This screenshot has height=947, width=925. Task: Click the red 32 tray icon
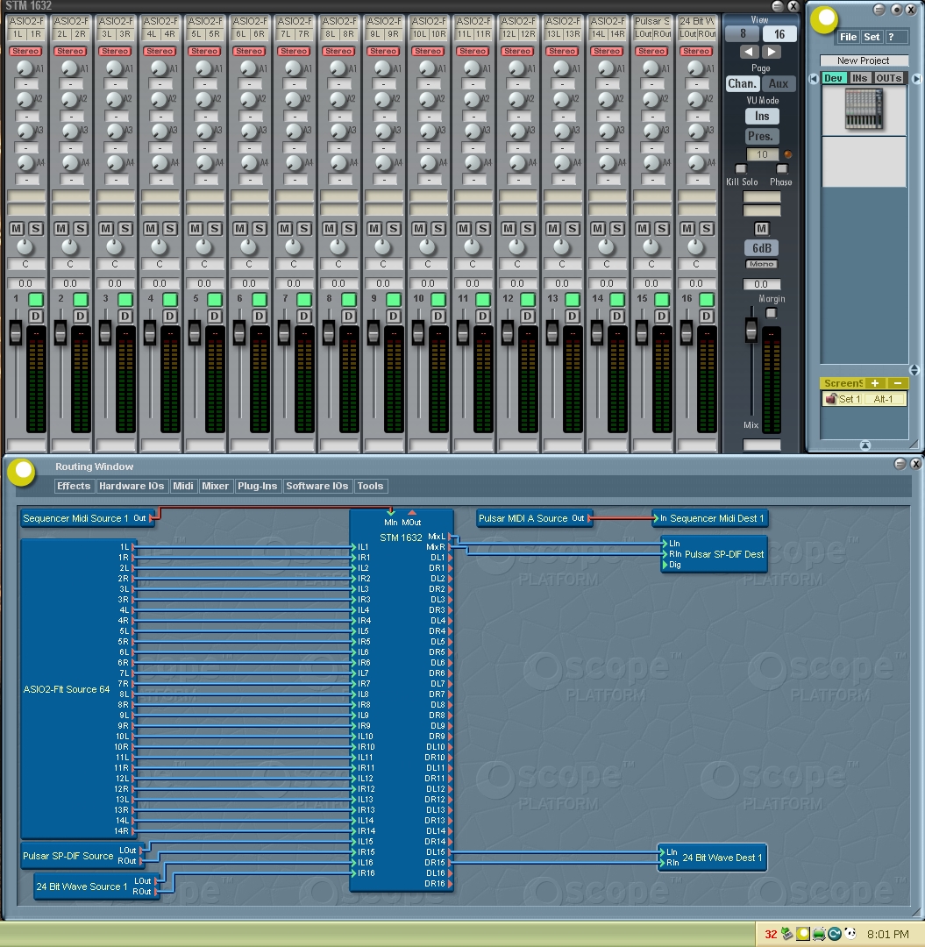click(771, 935)
